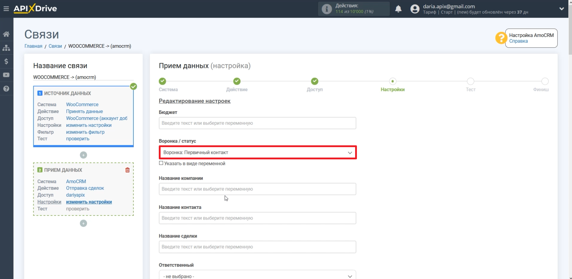Click WooCommerce account access link

(97, 118)
